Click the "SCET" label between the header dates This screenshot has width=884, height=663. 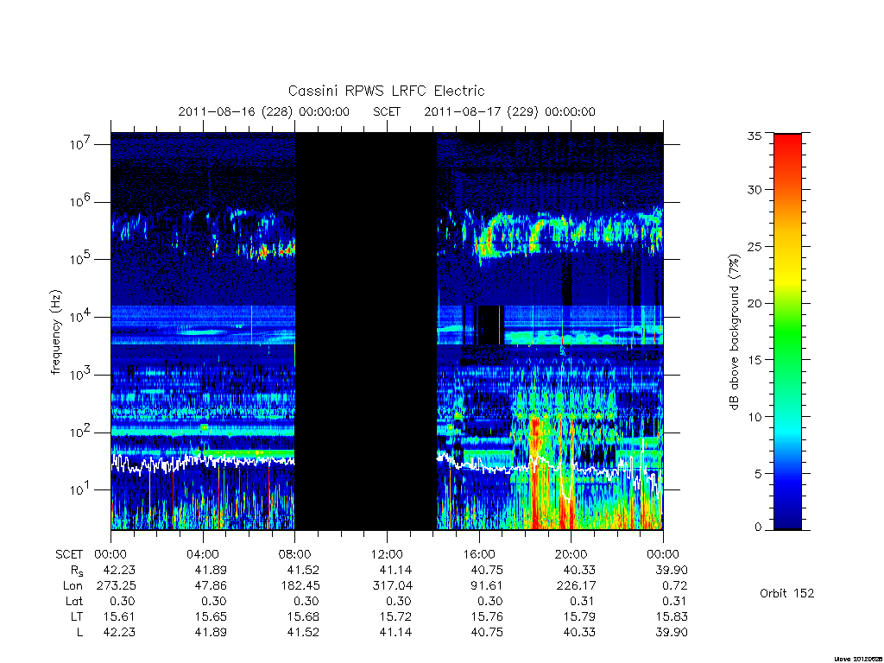pos(387,111)
